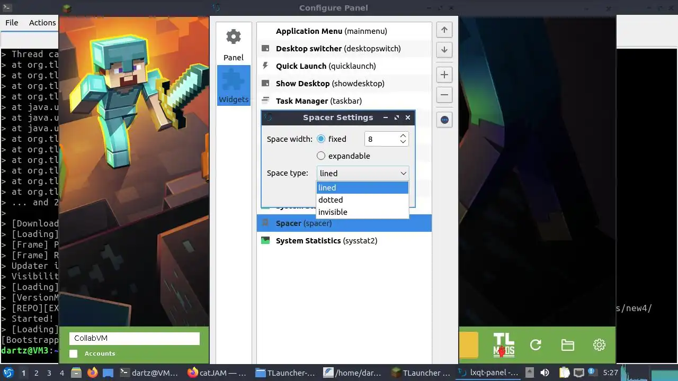Select System Statistics (sysstat2) widget row

tap(344, 241)
